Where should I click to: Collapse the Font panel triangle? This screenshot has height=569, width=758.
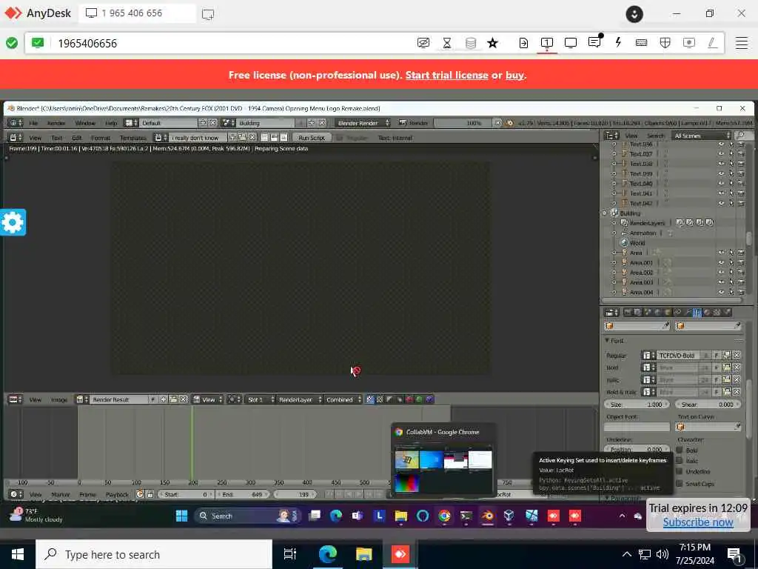[608, 341]
